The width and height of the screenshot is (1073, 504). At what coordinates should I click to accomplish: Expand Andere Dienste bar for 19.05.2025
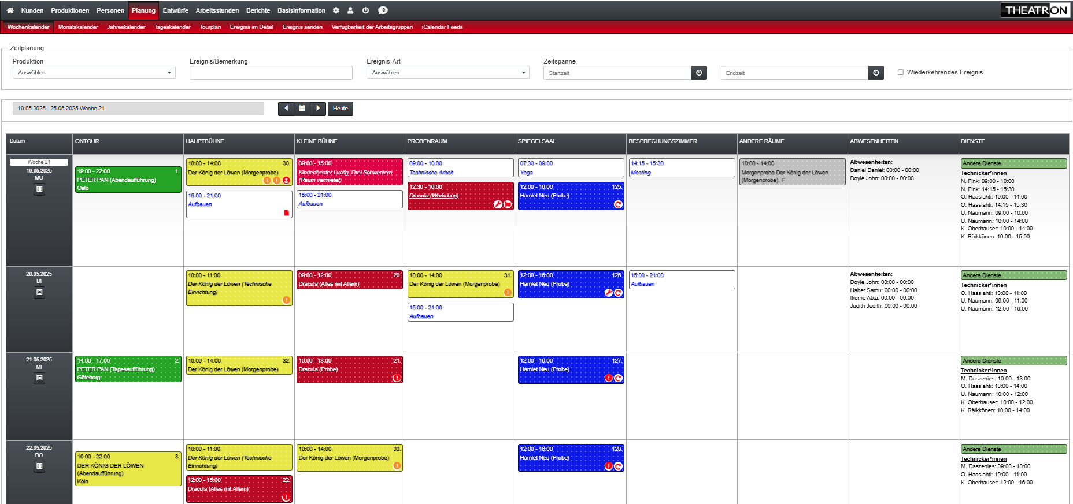point(1013,163)
